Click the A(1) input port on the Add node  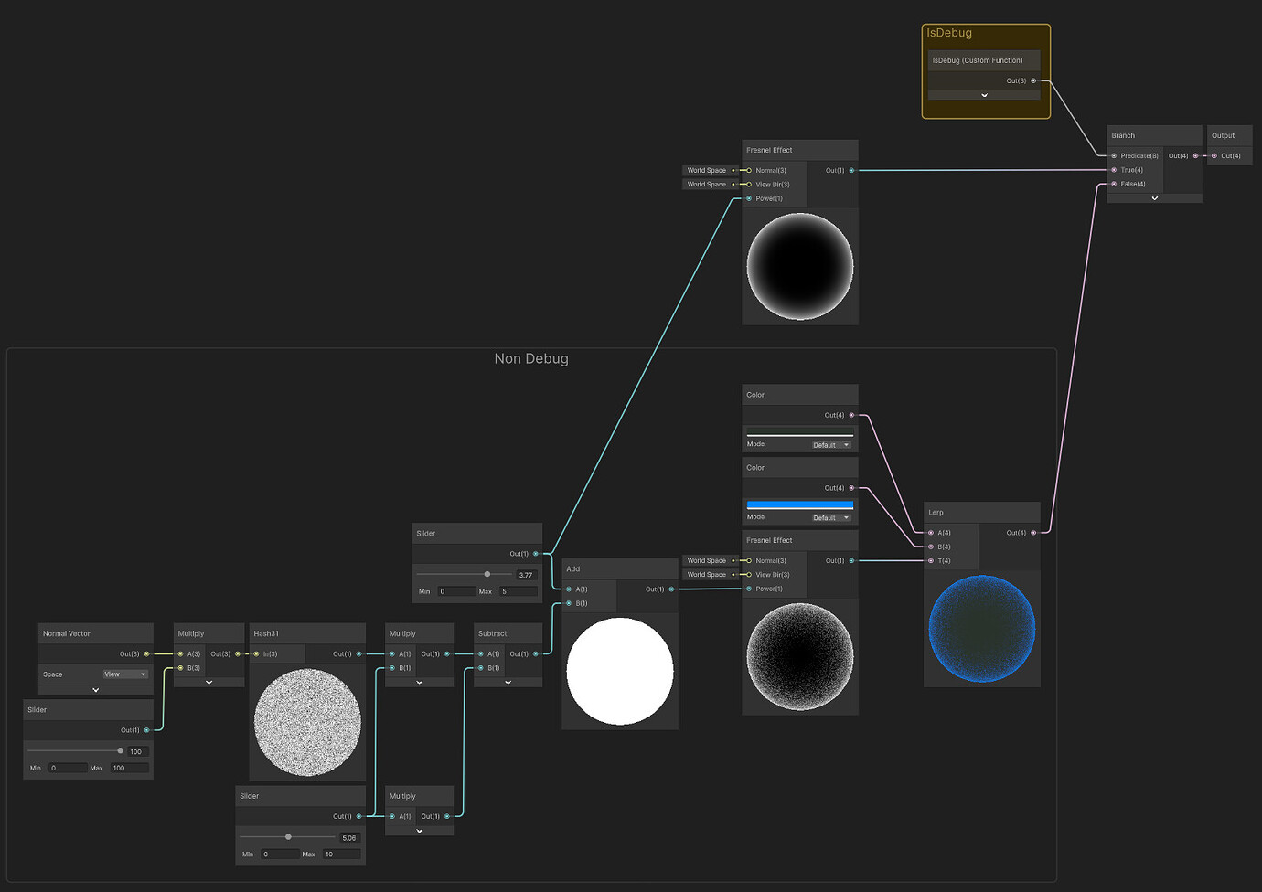pyautogui.click(x=570, y=589)
